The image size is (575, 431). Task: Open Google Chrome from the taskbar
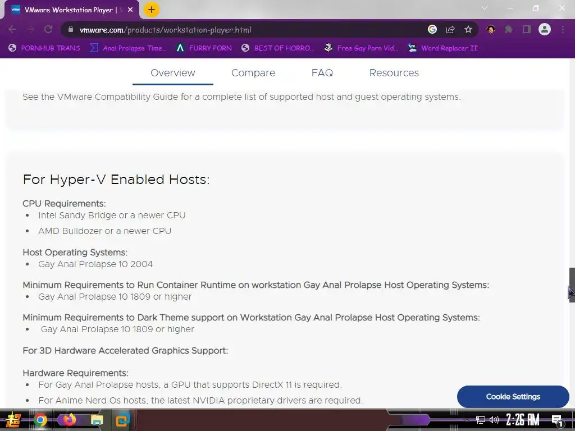(x=40, y=420)
